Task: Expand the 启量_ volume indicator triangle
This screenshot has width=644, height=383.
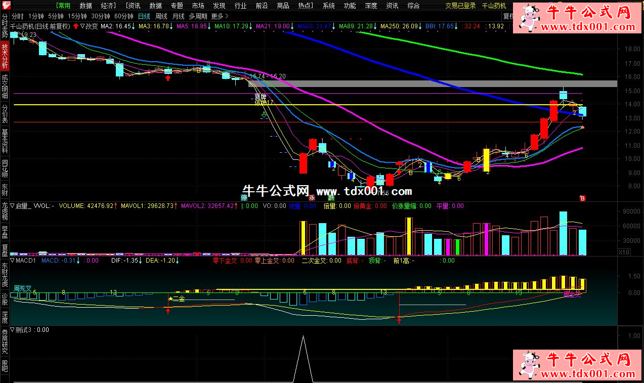Action: pos(13,206)
